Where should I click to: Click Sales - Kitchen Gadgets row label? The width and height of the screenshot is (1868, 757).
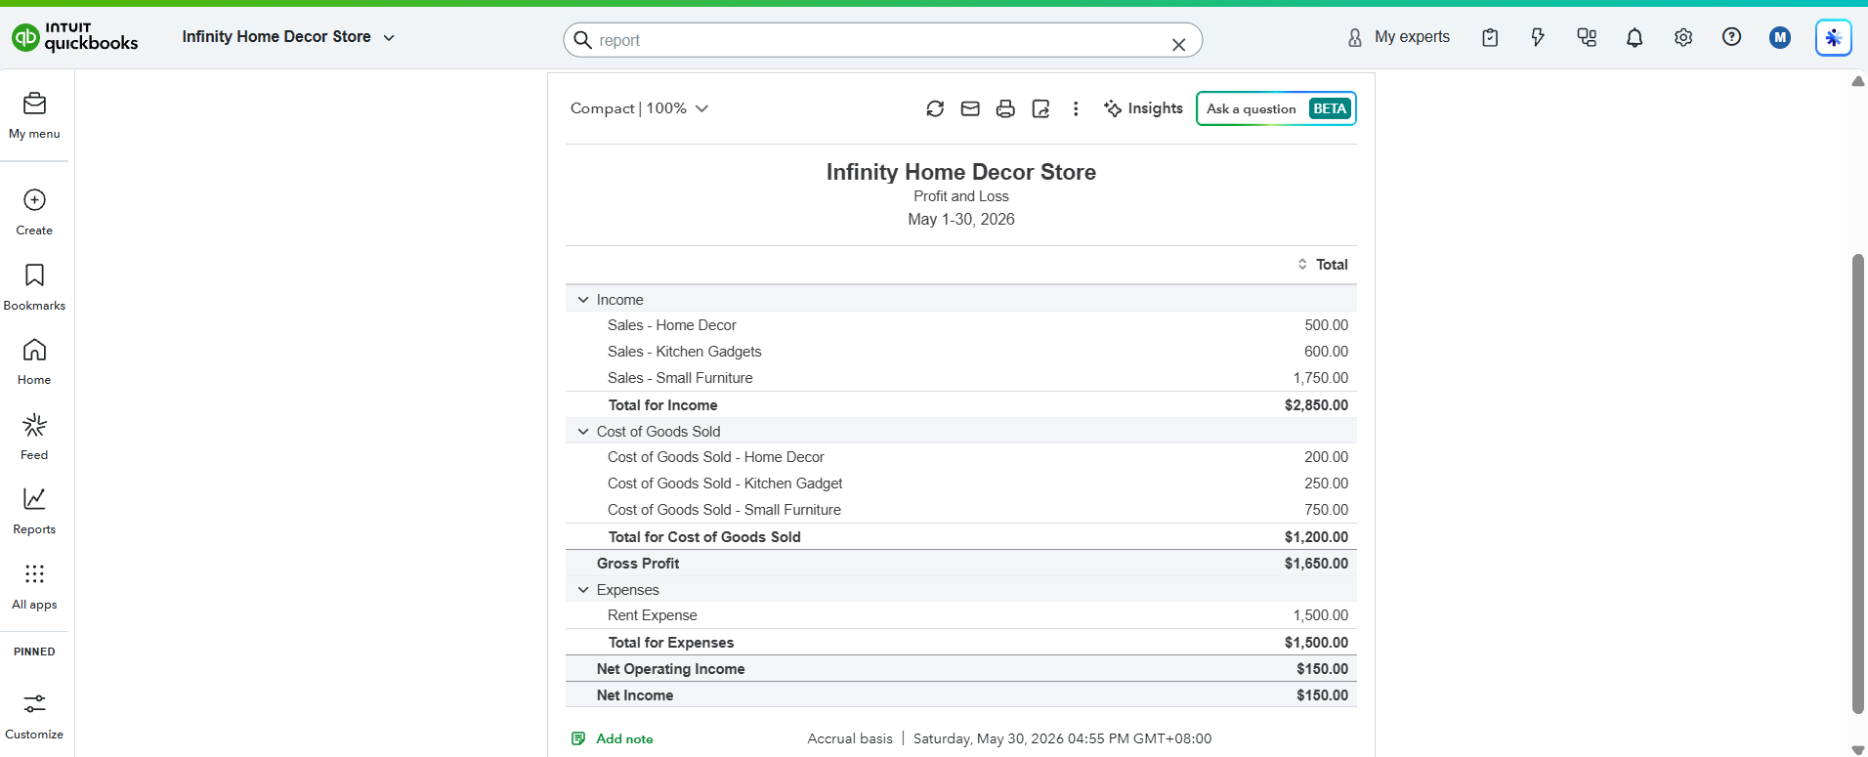pyautogui.click(x=684, y=352)
